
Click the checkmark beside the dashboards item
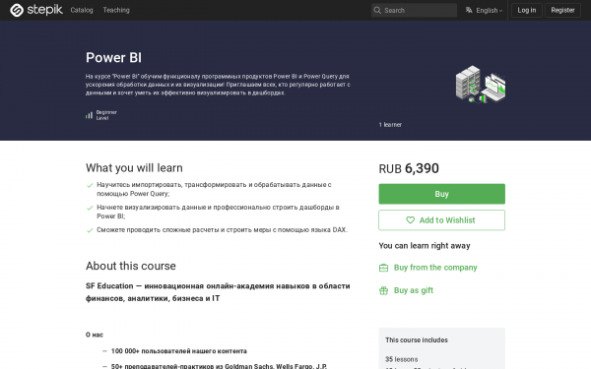tap(90, 208)
